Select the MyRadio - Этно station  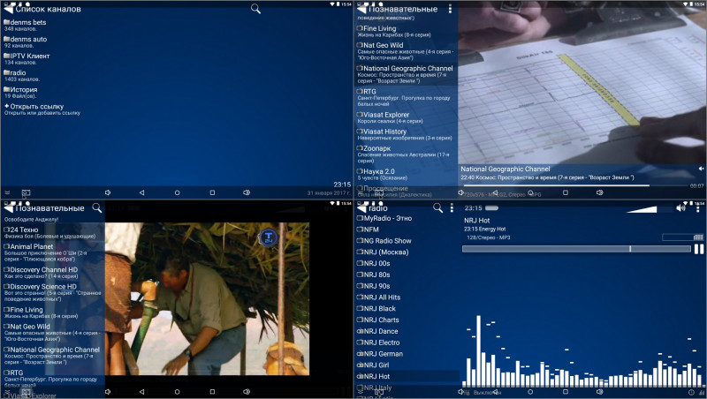coord(407,218)
